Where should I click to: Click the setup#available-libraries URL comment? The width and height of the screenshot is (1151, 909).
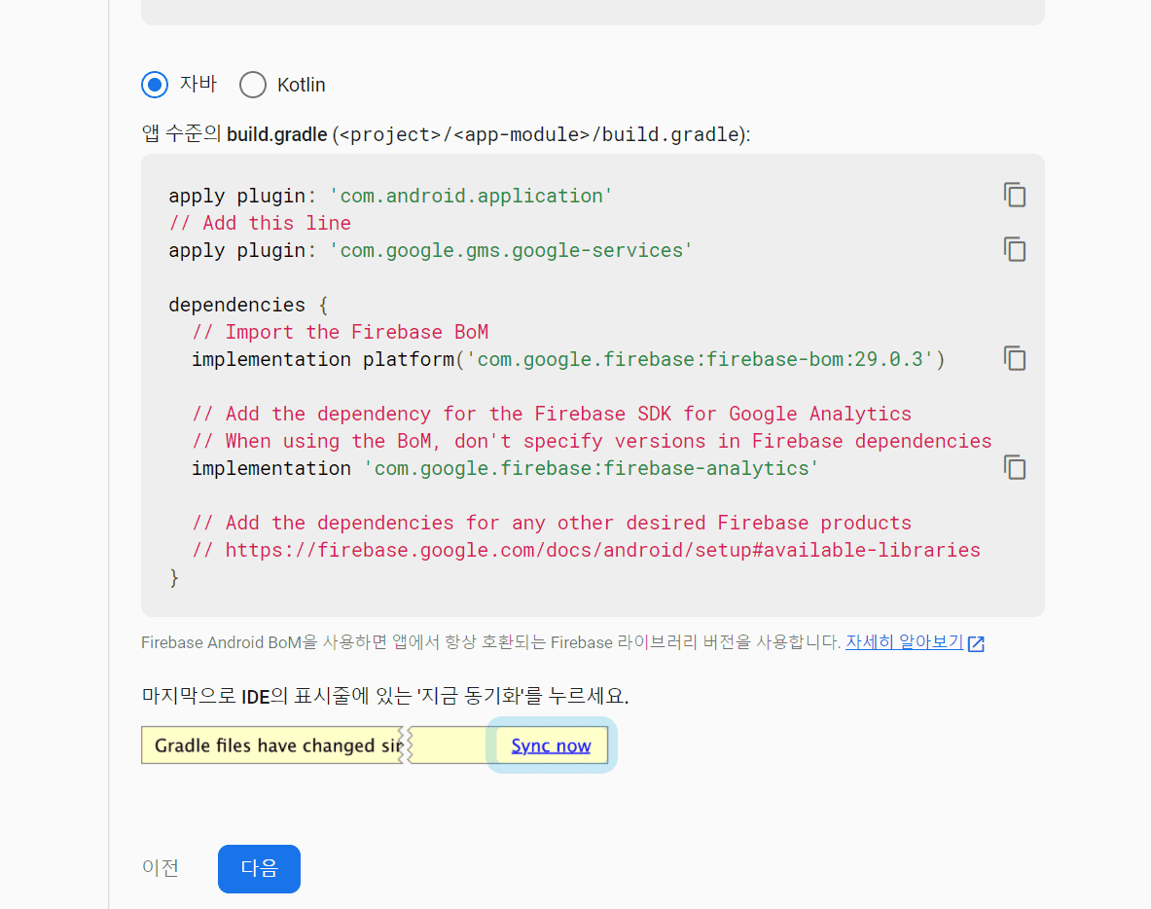(587, 550)
